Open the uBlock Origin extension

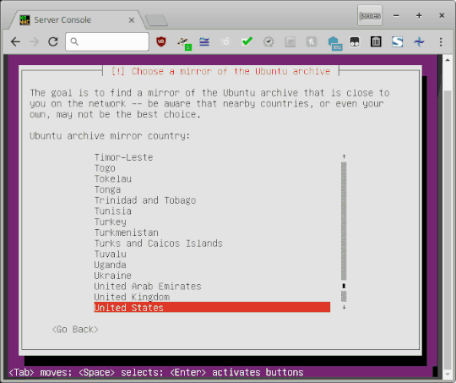(x=161, y=42)
